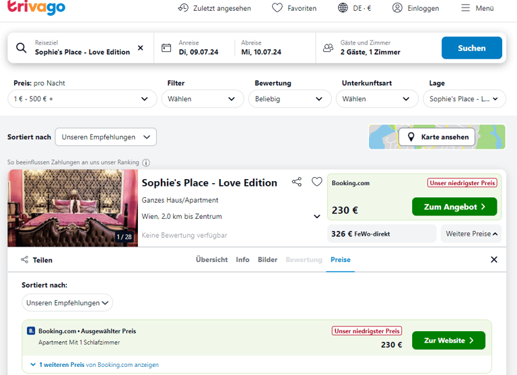Open the Lage dropdown
This screenshot has height=375, width=517.
[464, 98]
